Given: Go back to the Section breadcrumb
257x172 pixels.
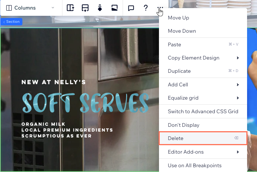Looking at the screenshot, I should 11,22.
